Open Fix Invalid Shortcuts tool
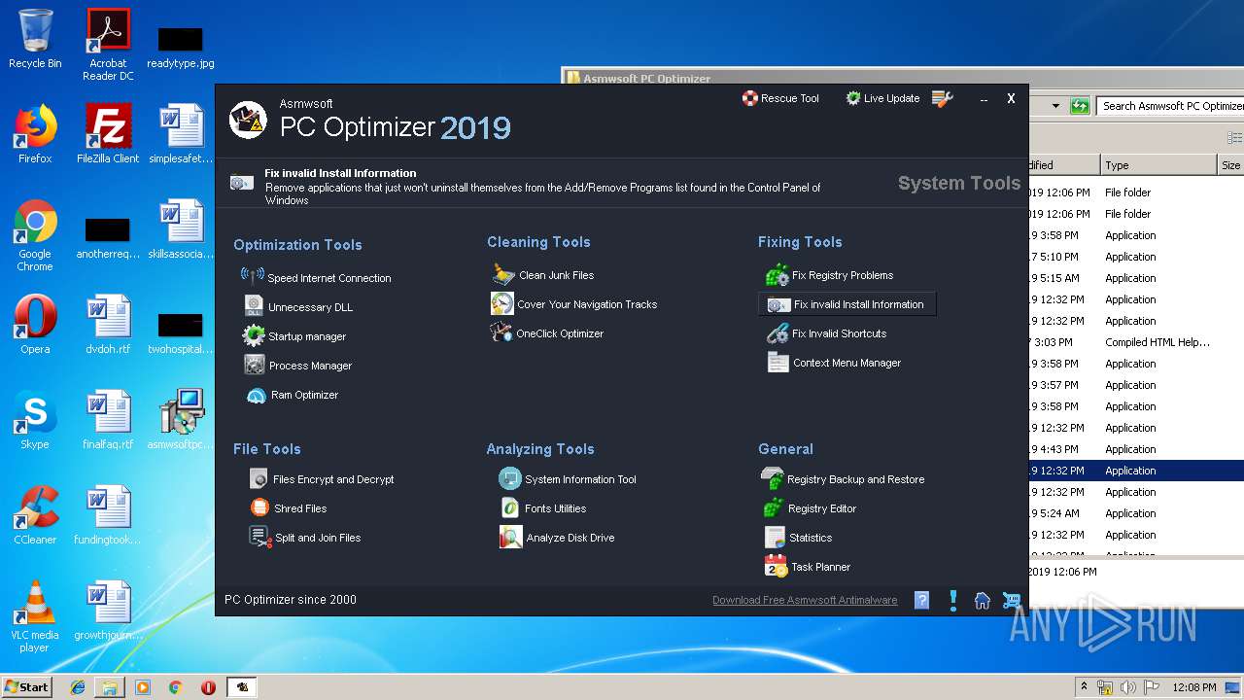Image resolution: width=1244 pixels, height=700 pixels. 826,333
